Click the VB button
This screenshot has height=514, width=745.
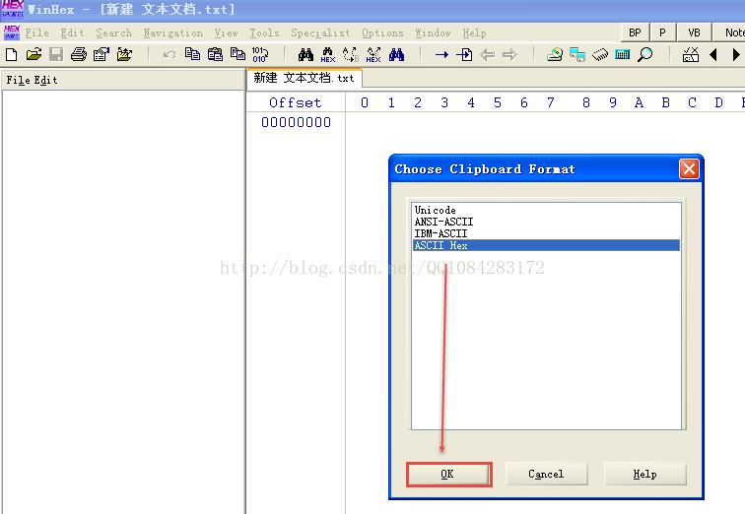[x=694, y=32]
